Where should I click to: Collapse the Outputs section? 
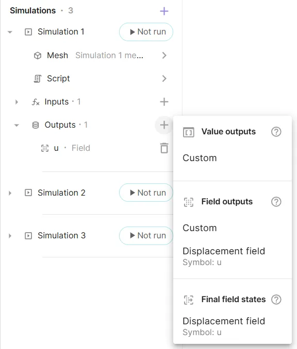pos(16,125)
